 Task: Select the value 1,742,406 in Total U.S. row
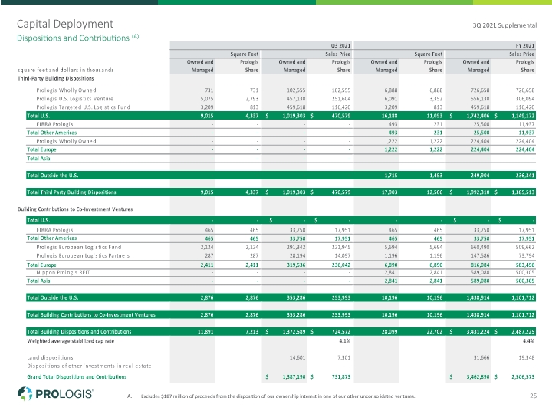[478, 116]
